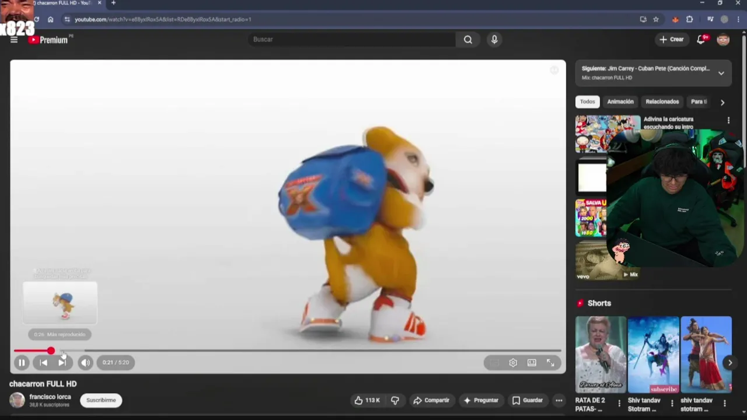Open account avatar menu
The image size is (747, 420).
(x=723, y=39)
